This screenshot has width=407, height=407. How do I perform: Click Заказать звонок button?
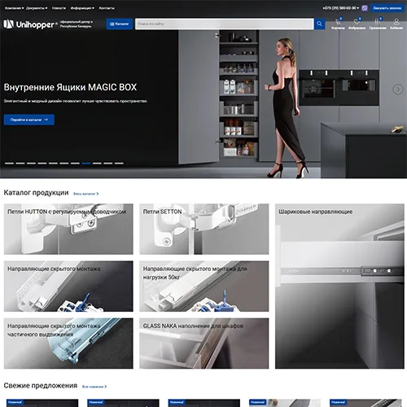387,8
